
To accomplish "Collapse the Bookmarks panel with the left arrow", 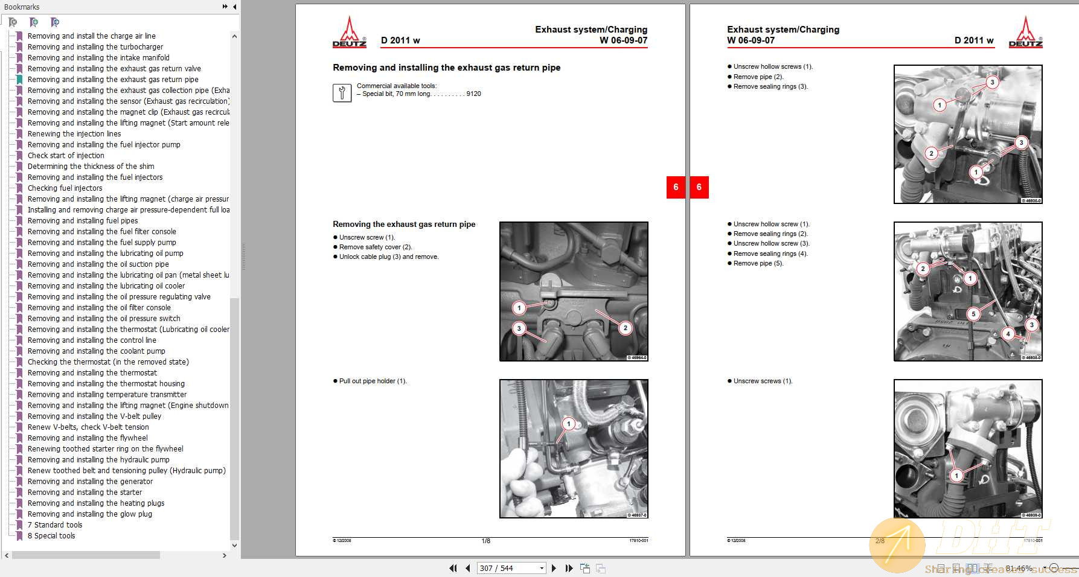I will pyautogui.click(x=235, y=7).
